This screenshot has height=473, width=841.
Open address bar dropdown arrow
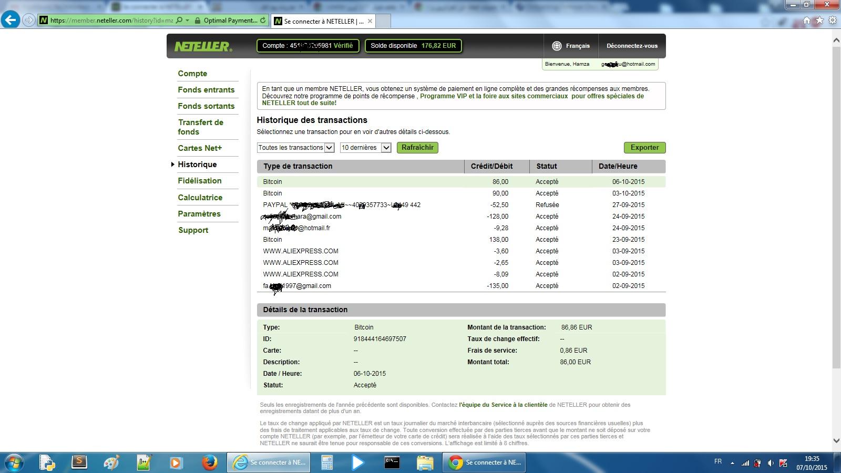(x=188, y=20)
